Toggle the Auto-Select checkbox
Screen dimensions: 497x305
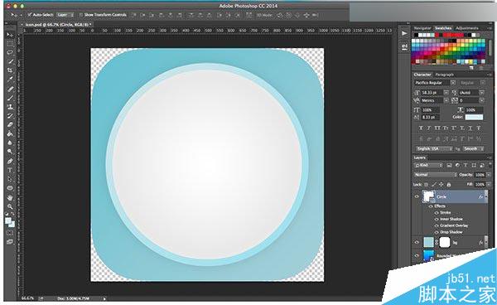click(x=30, y=15)
